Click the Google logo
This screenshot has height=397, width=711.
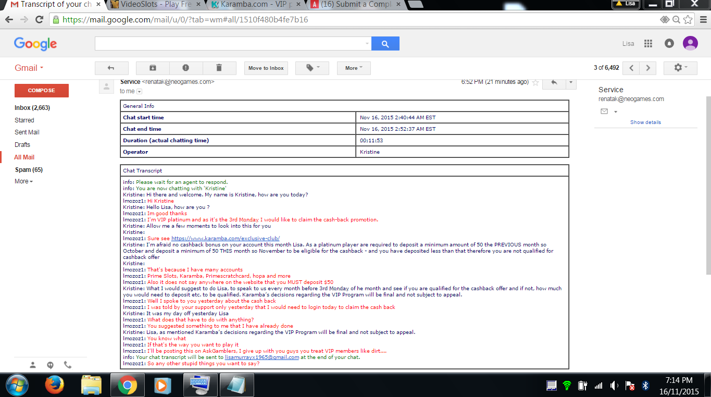[35, 44]
